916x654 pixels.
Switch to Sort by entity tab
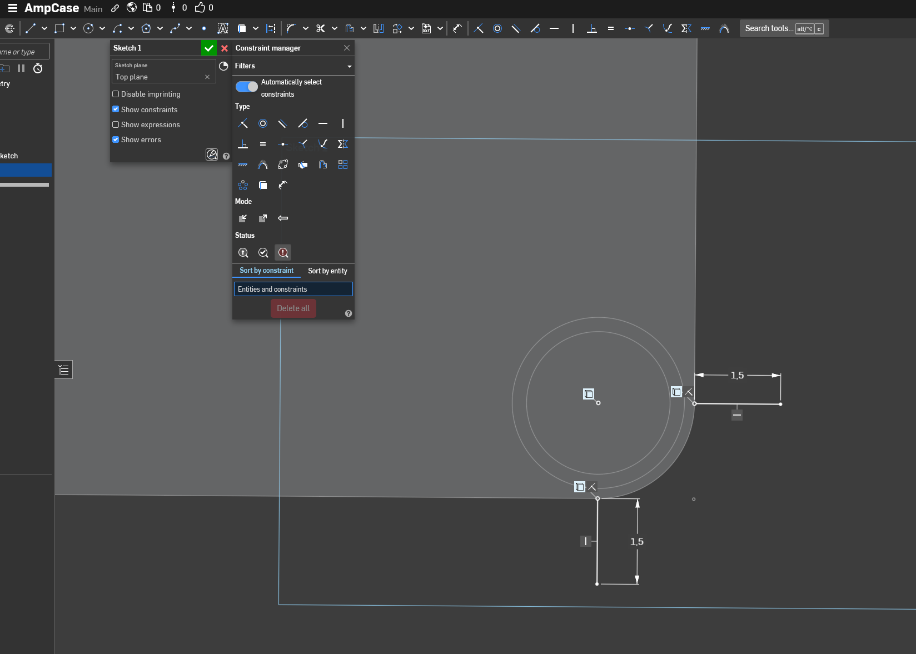(327, 271)
